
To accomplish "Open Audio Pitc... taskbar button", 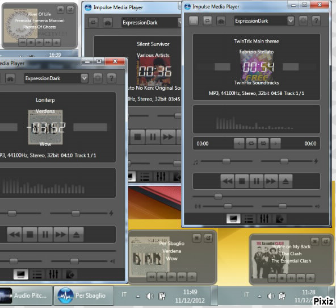I will 26,295.
